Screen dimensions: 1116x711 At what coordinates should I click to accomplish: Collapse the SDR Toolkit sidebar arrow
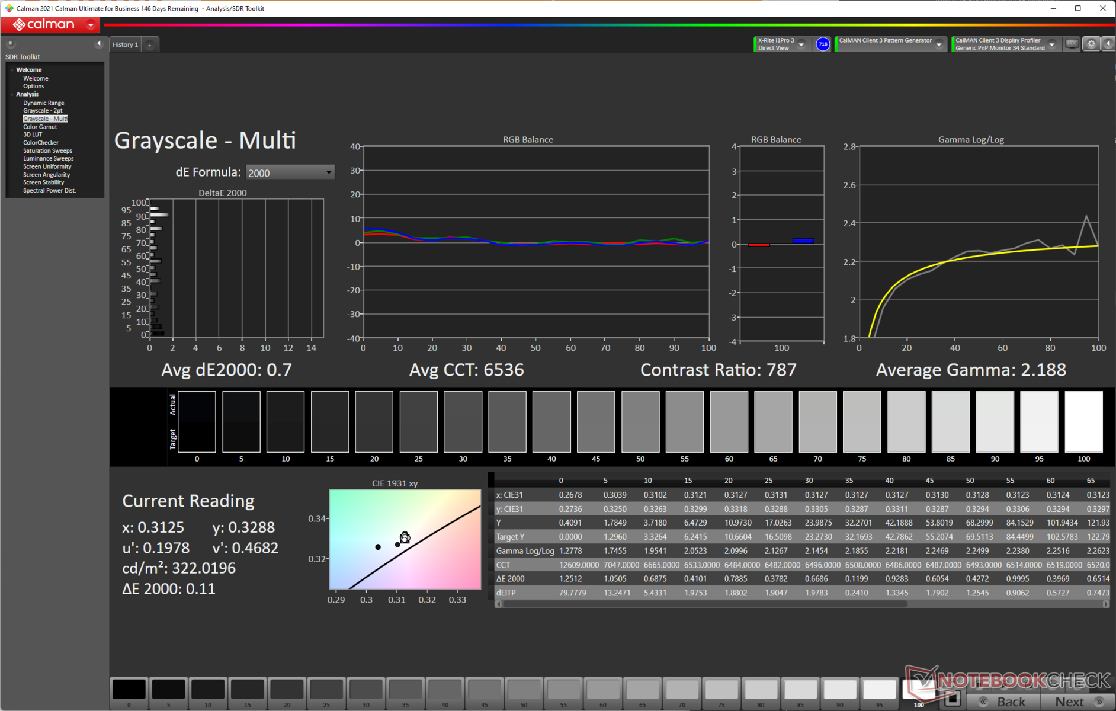[98, 44]
